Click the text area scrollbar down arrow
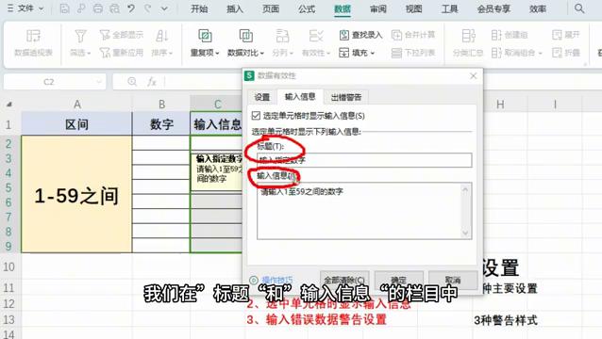Screen dimensions: 602x339 (x=465, y=234)
